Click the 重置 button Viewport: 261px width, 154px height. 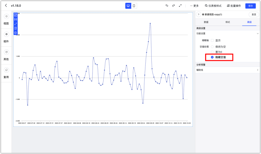(253, 15)
